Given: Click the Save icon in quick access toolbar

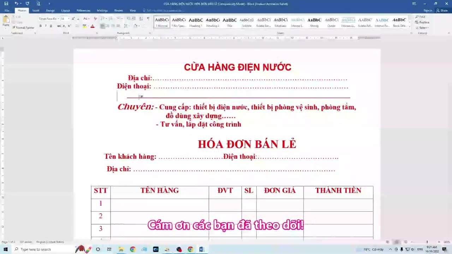Looking at the screenshot, I should tap(6, 4).
